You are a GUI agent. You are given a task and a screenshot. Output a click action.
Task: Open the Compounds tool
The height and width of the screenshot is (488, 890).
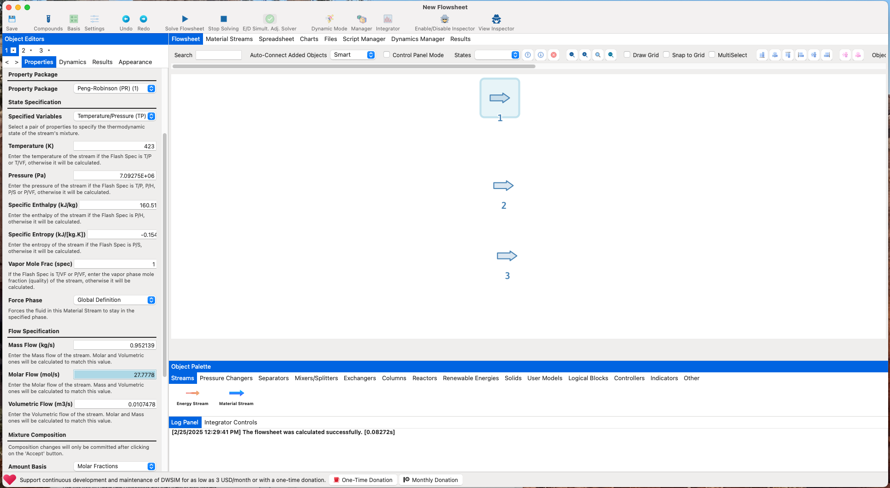pos(48,19)
